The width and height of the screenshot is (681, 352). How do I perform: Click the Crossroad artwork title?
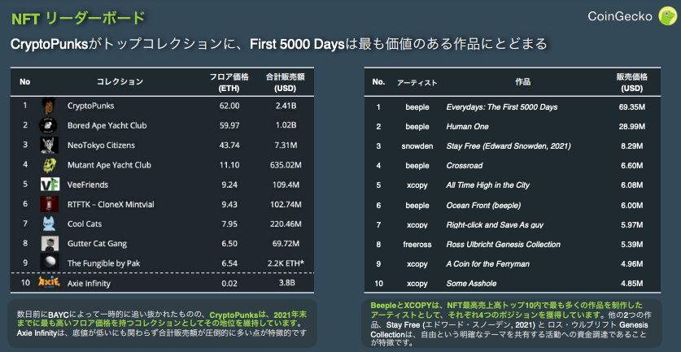(465, 166)
